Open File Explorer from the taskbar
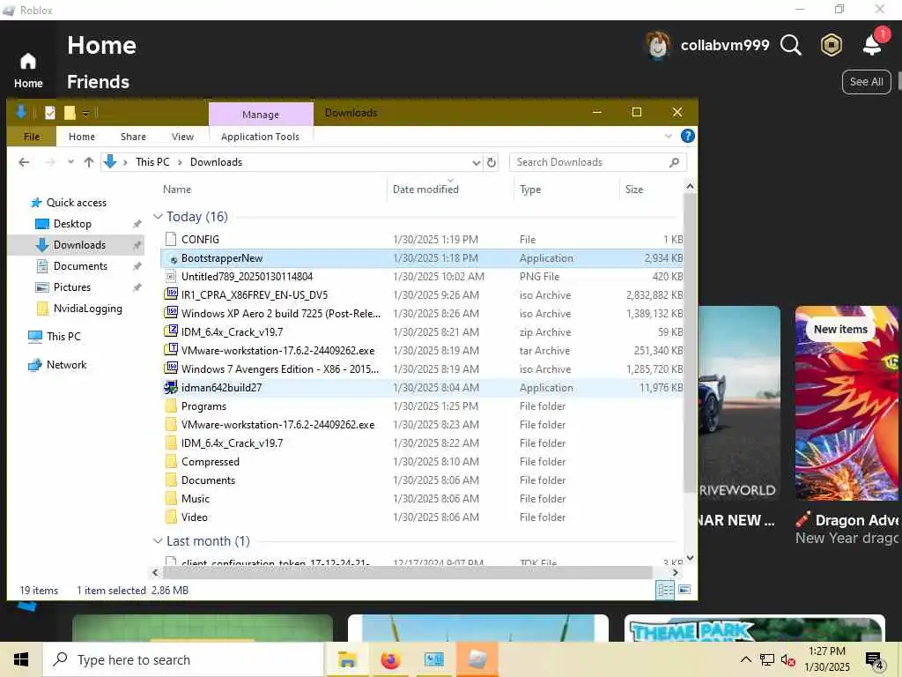Image resolution: width=902 pixels, height=677 pixels. [x=347, y=659]
